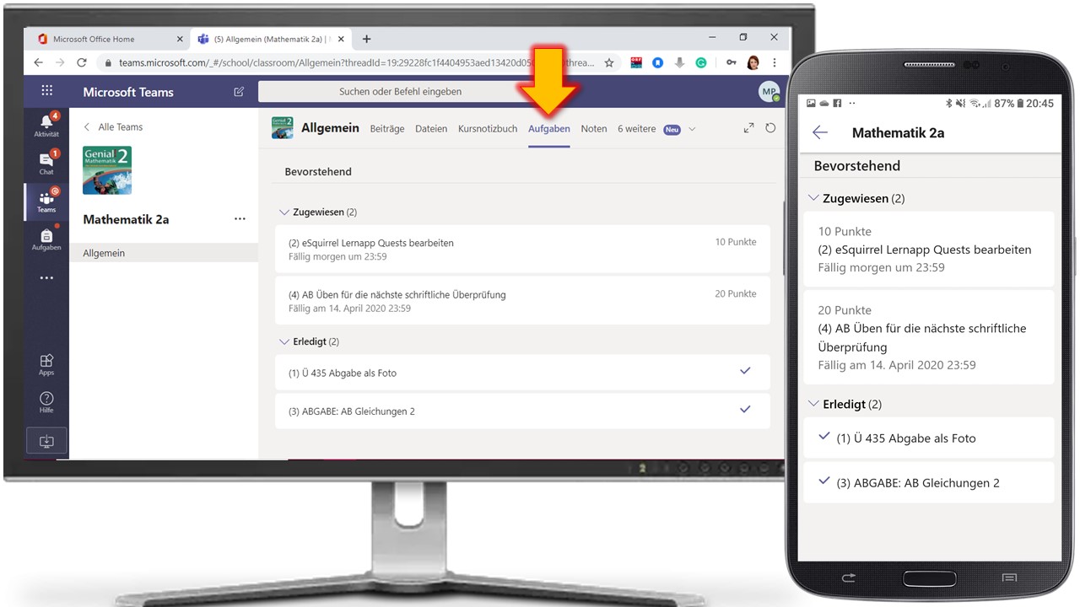
Task: Open Mathematik 2a more options ellipsis
Action: click(240, 219)
